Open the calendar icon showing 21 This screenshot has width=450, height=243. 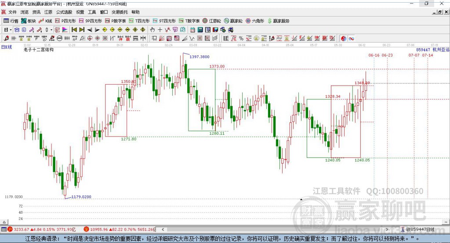pos(192,30)
